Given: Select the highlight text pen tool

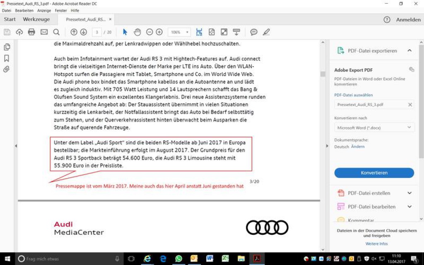Looking at the screenshot, I should (266, 32).
